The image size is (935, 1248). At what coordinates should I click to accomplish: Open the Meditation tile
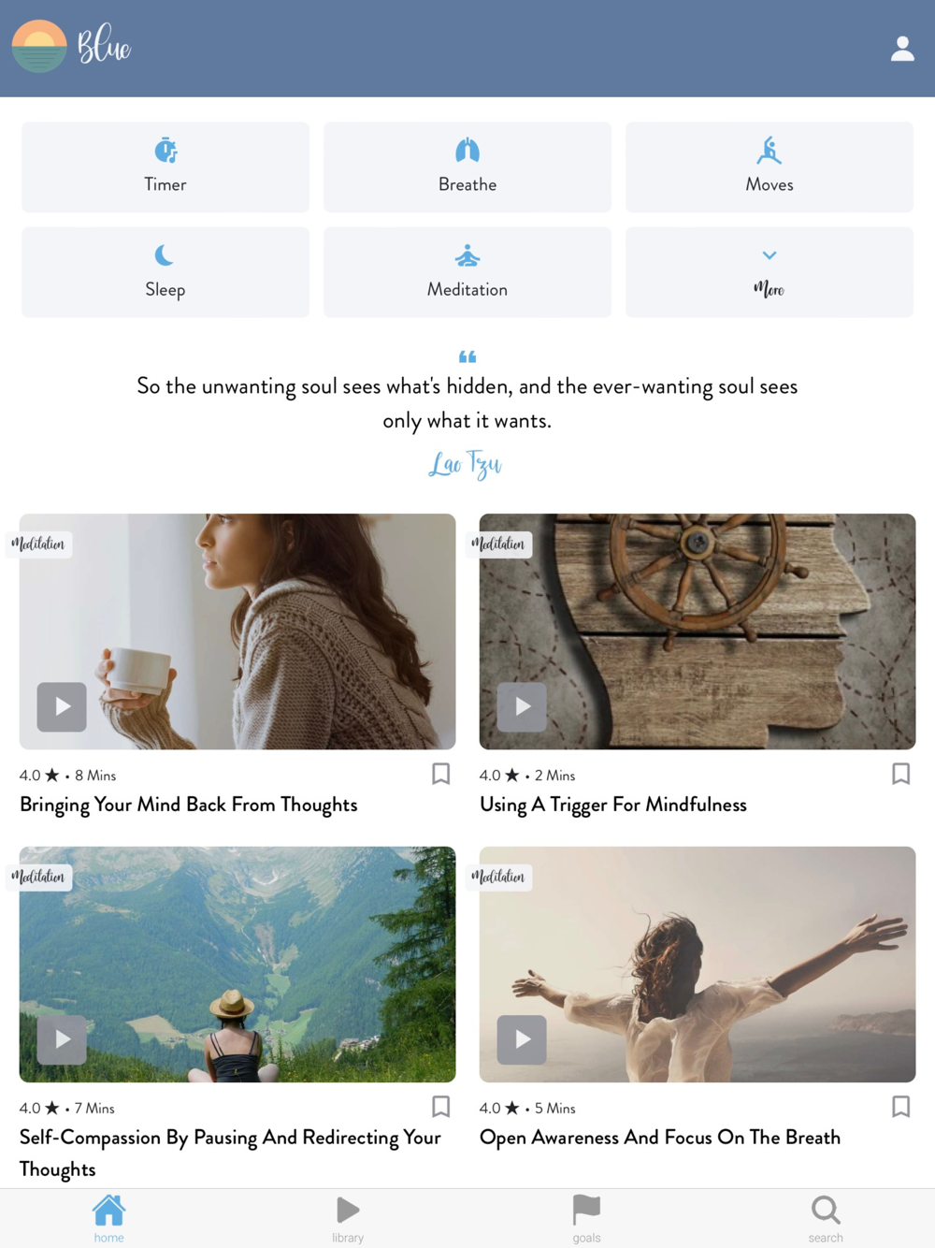point(467,272)
